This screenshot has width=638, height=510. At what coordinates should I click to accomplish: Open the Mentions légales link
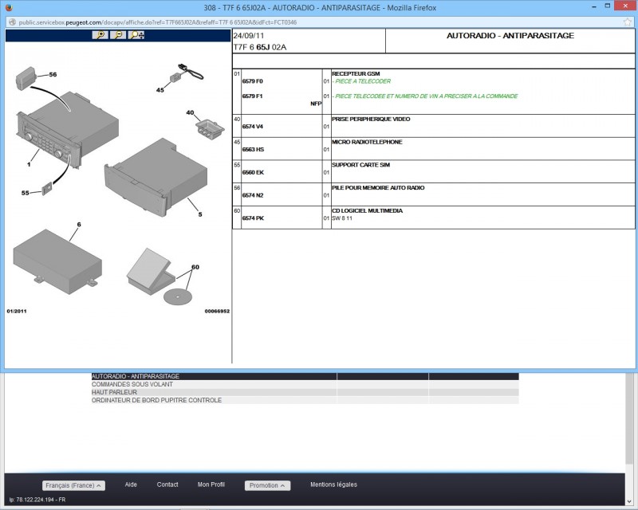tap(333, 484)
